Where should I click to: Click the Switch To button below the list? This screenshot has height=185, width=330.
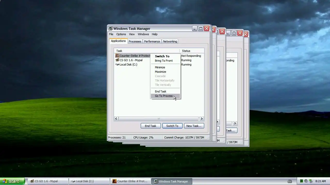172,126
